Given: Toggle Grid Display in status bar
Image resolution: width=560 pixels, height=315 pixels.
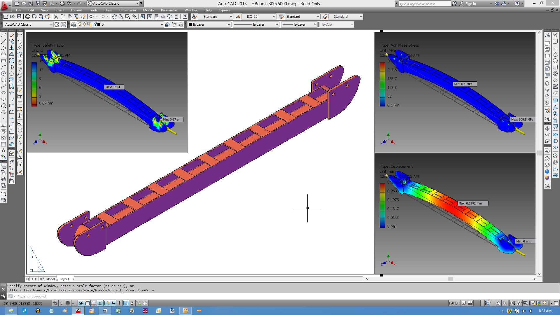Looking at the screenshot, I should (68, 303).
